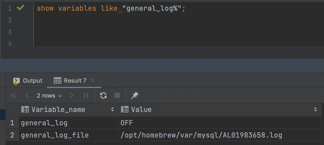Close the Result 7 tab
Image resolution: width=324 pixels, height=145 pixels.
[x=93, y=81]
